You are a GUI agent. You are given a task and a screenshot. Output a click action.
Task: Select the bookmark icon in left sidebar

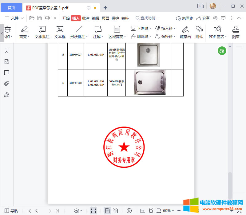(x=7, y=51)
